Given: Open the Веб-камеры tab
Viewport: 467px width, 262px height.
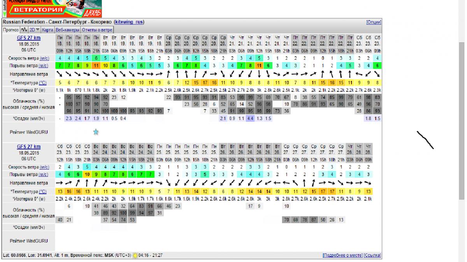Looking at the screenshot, I should (68, 29).
